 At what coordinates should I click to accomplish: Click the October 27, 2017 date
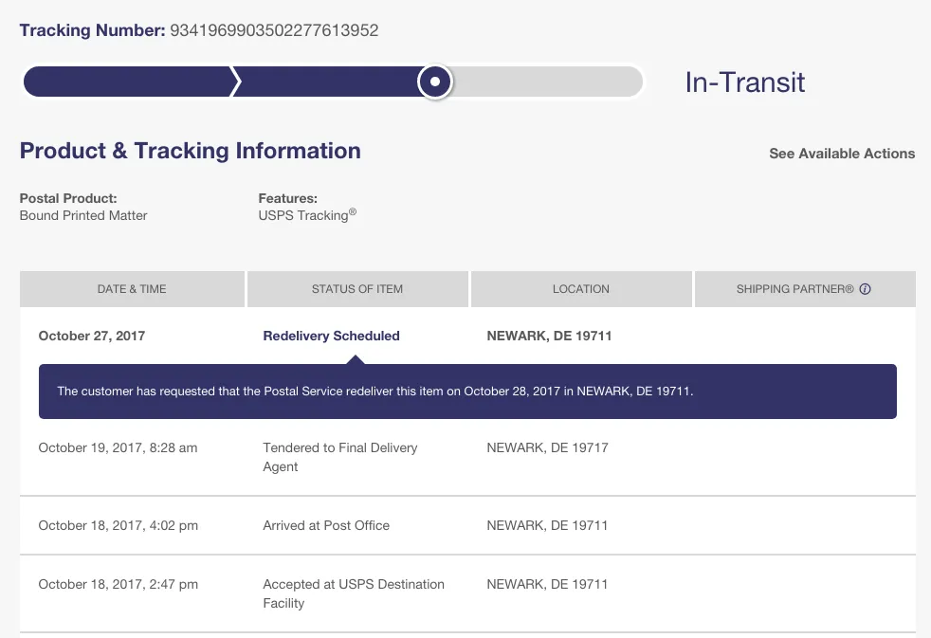click(x=92, y=336)
